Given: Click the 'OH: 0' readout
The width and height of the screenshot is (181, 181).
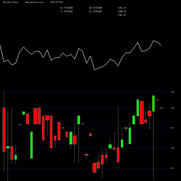Looking at the screenshot, I should [122, 12].
